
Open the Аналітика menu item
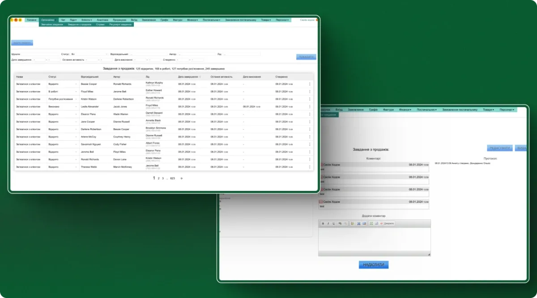102,20
